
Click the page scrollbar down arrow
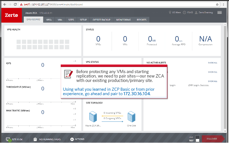click(225, 131)
